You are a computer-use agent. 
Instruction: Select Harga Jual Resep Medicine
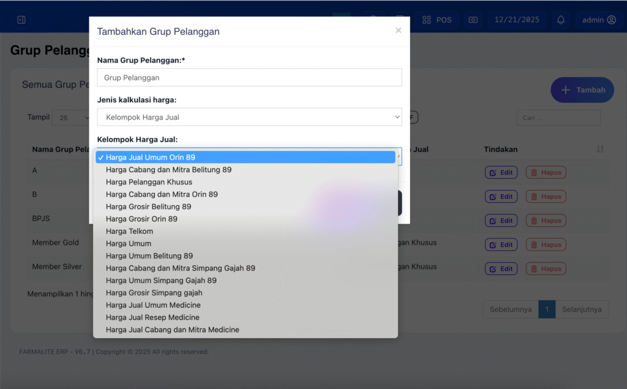click(152, 317)
